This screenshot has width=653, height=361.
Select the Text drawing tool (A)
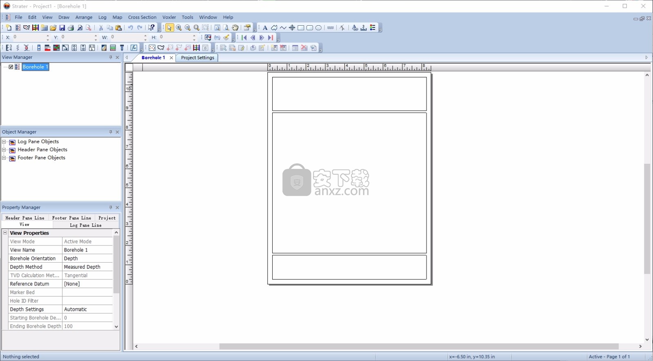(265, 28)
